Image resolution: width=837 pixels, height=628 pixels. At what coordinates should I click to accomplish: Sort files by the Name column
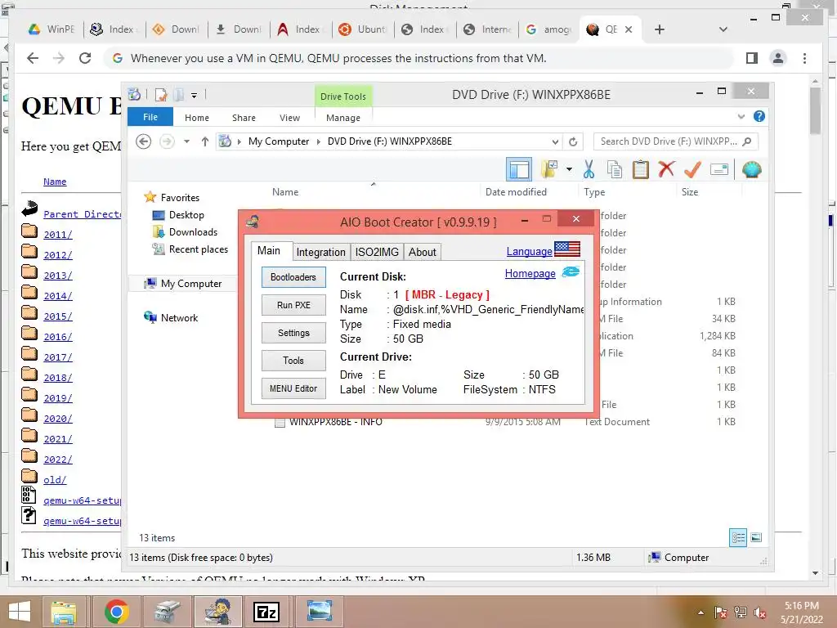[285, 192]
